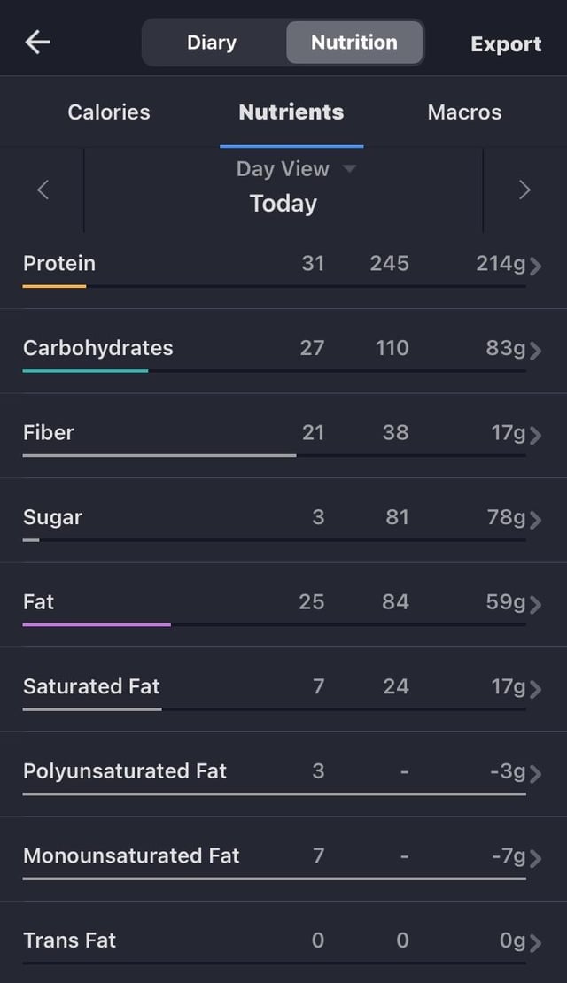
Task: Expand the Fat row chevron
Action: (535, 604)
